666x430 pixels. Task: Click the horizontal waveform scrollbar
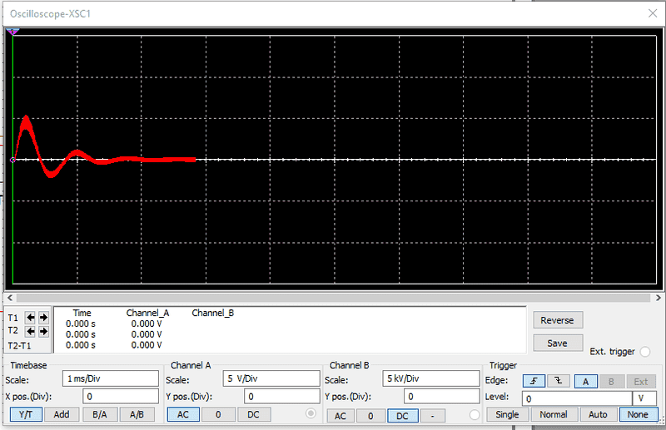[x=333, y=297]
